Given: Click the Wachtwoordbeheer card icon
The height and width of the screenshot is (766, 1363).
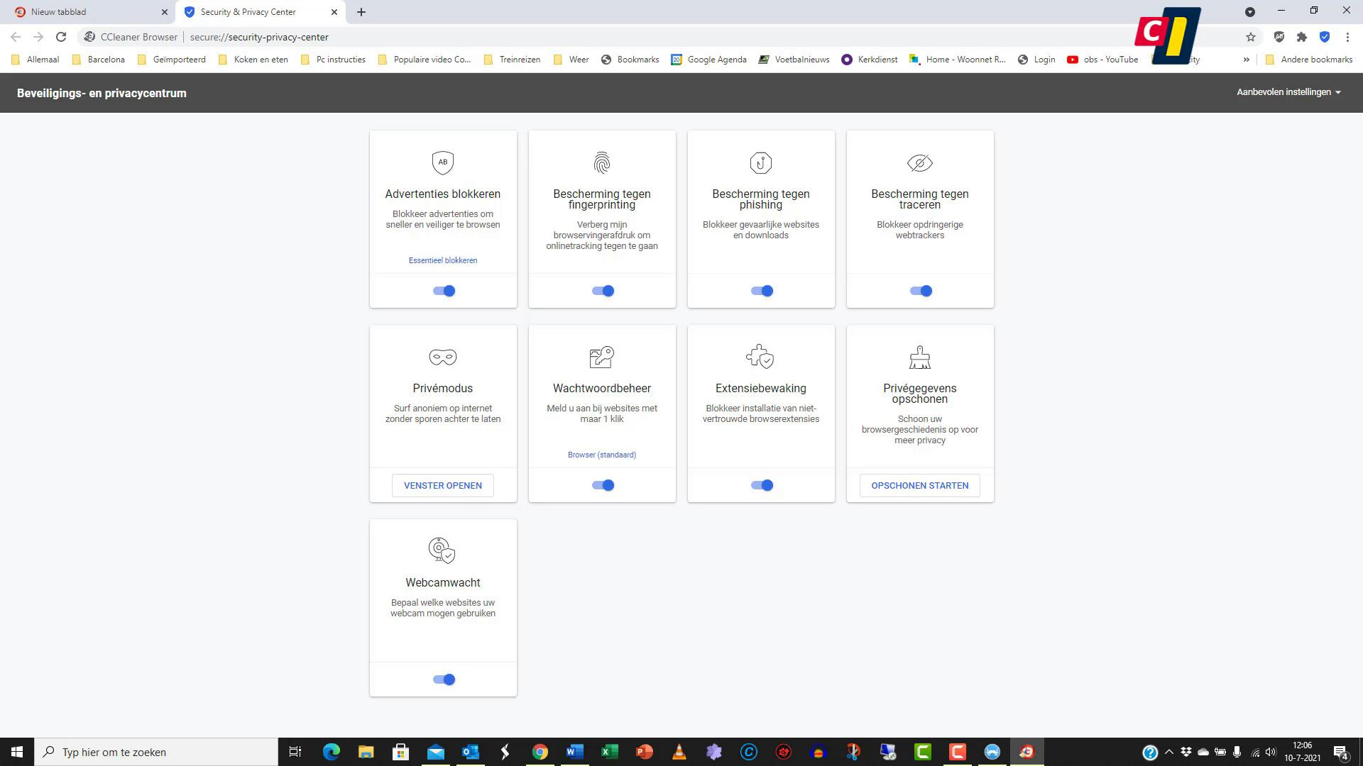Looking at the screenshot, I should pos(601,357).
